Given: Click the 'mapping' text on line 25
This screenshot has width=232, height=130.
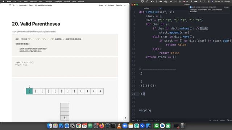Looking at the screenshot, I should coord(145,110).
